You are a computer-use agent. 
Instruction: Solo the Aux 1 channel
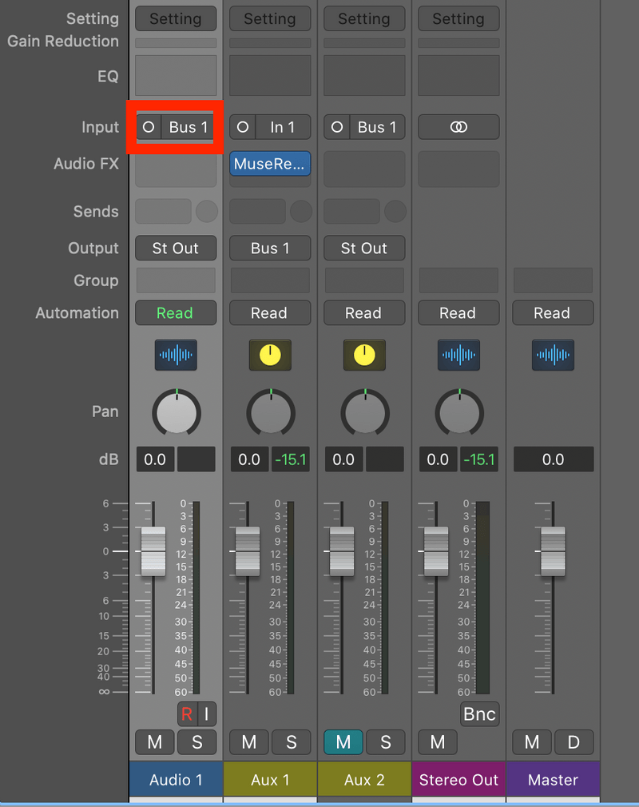tap(291, 742)
